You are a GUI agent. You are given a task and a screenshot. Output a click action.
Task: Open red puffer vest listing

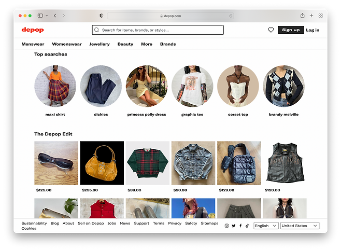pyautogui.click(x=102, y=208)
